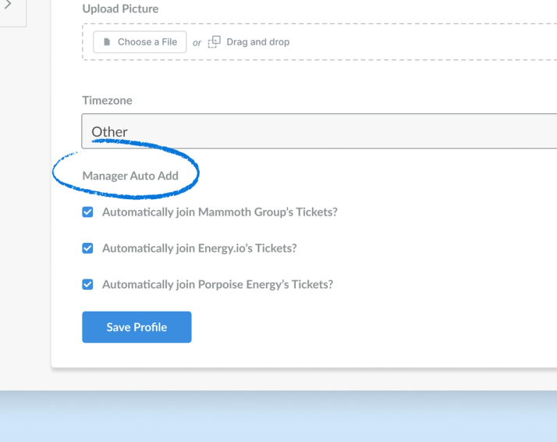557x442 pixels.
Task: Click the Drag and drop text
Action: [258, 42]
